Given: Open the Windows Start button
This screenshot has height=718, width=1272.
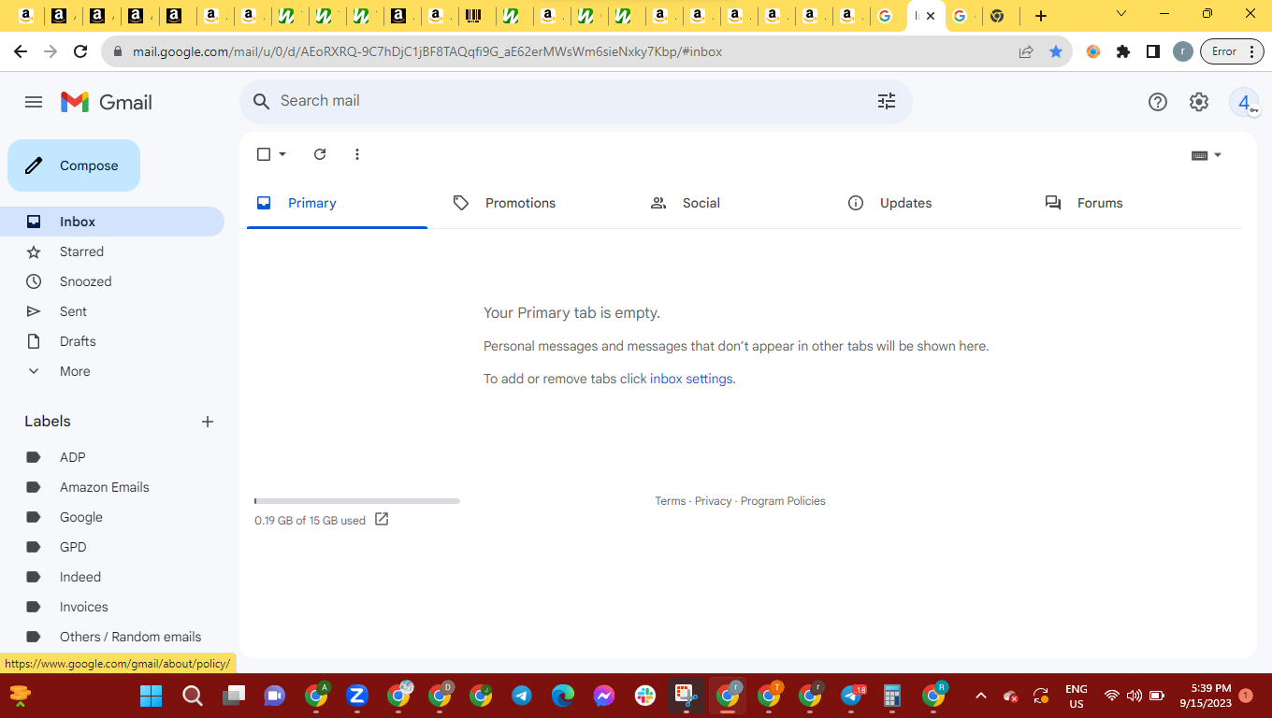Looking at the screenshot, I should pyautogui.click(x=151, y=696).
